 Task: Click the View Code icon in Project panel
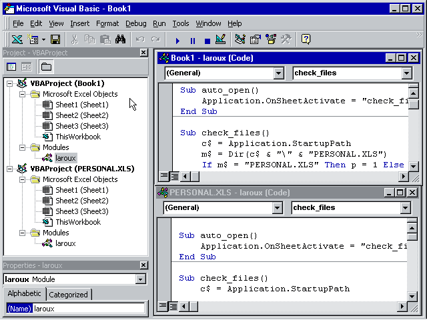point(11,67)
